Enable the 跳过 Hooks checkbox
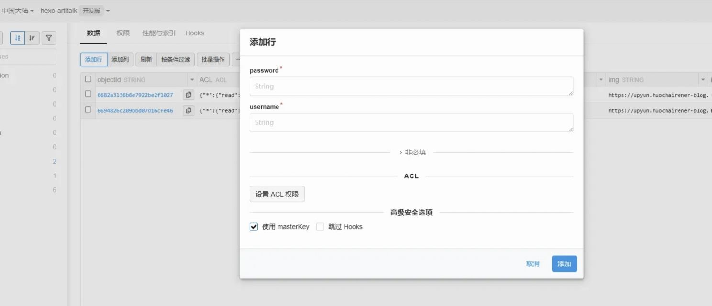The height and width of the screenshot is (306, 712). click(320, 227)
